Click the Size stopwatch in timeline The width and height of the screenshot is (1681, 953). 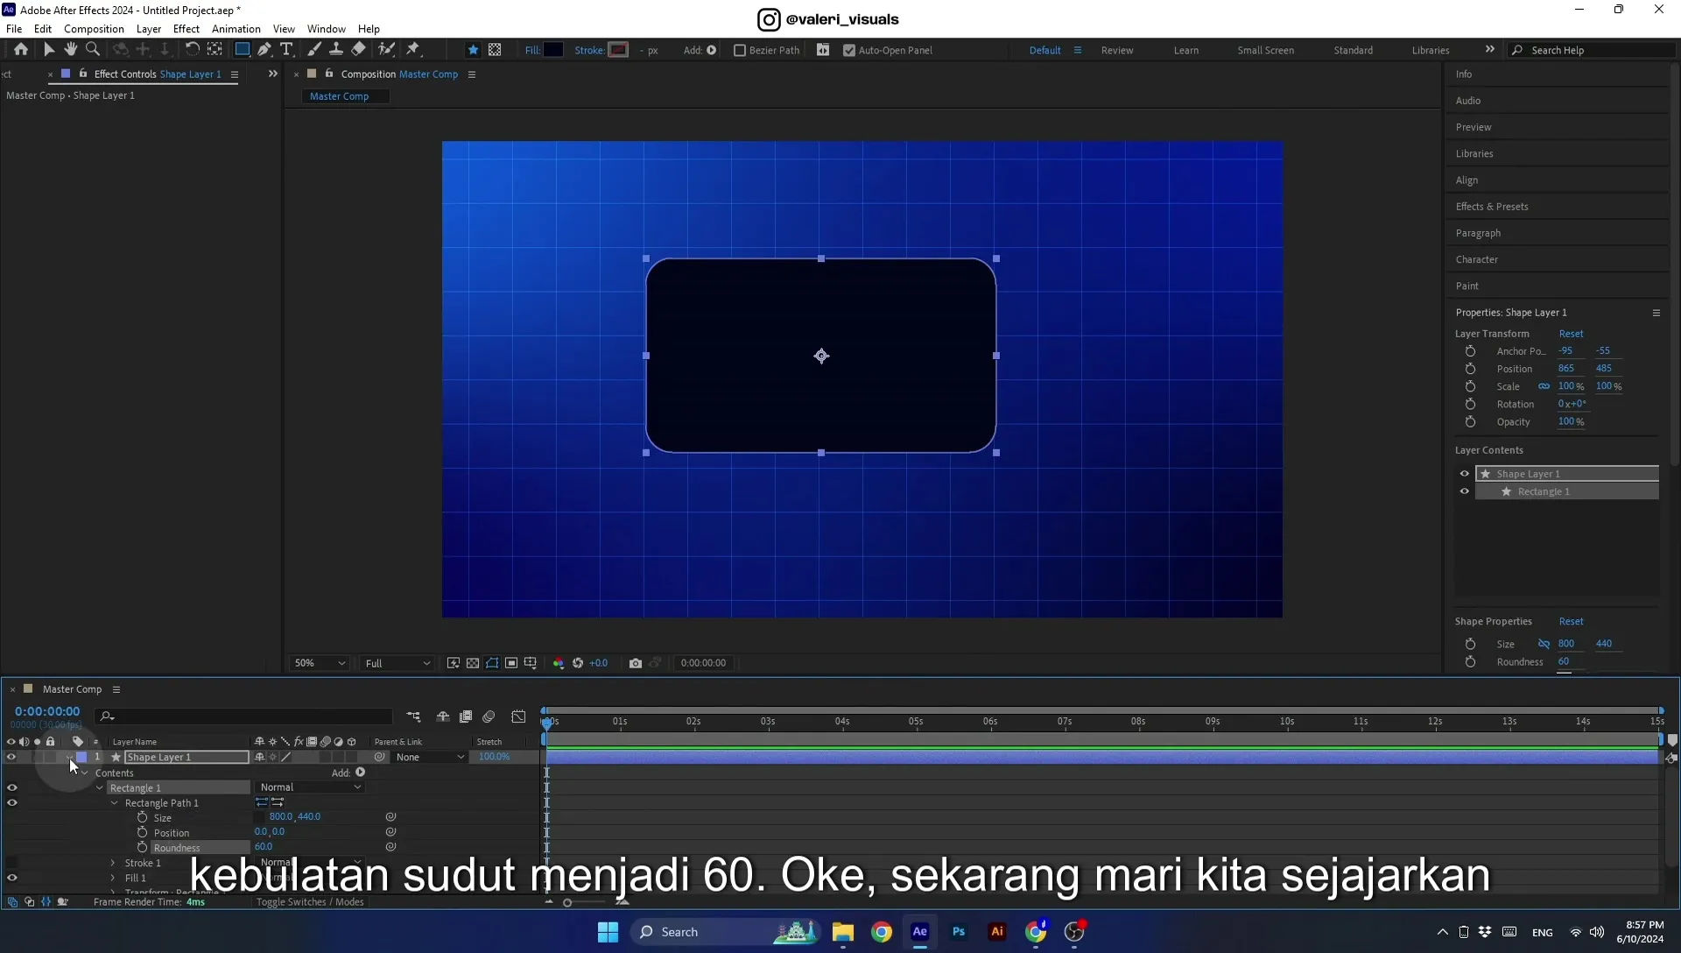142,817
